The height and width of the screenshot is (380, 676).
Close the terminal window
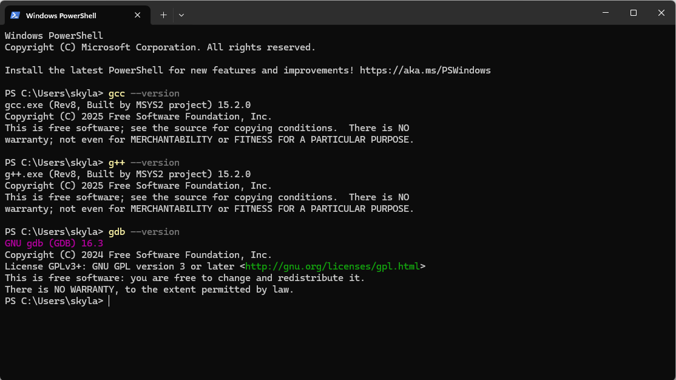coord(661,13)
